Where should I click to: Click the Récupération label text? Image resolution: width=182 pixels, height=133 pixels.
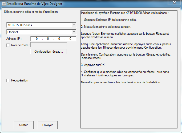tap(20, 80)
